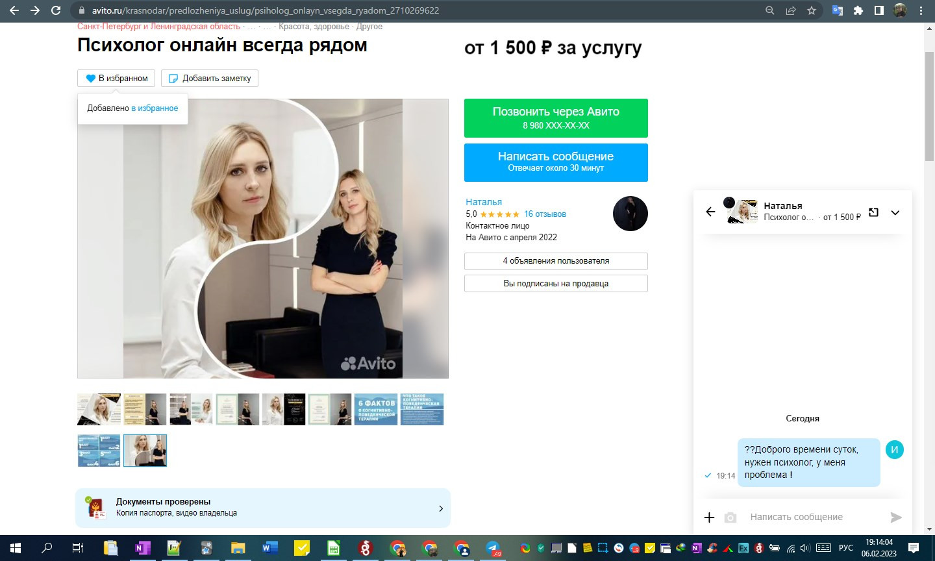Select first thumbnail in second row
Image resolution: width=935 pixels, height=561 pixels.
tap(99, 451)
